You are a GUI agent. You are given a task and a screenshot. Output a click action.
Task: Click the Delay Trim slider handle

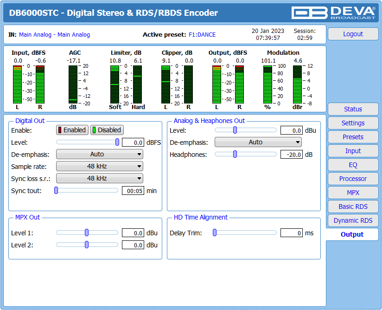(x=215, y=232)
